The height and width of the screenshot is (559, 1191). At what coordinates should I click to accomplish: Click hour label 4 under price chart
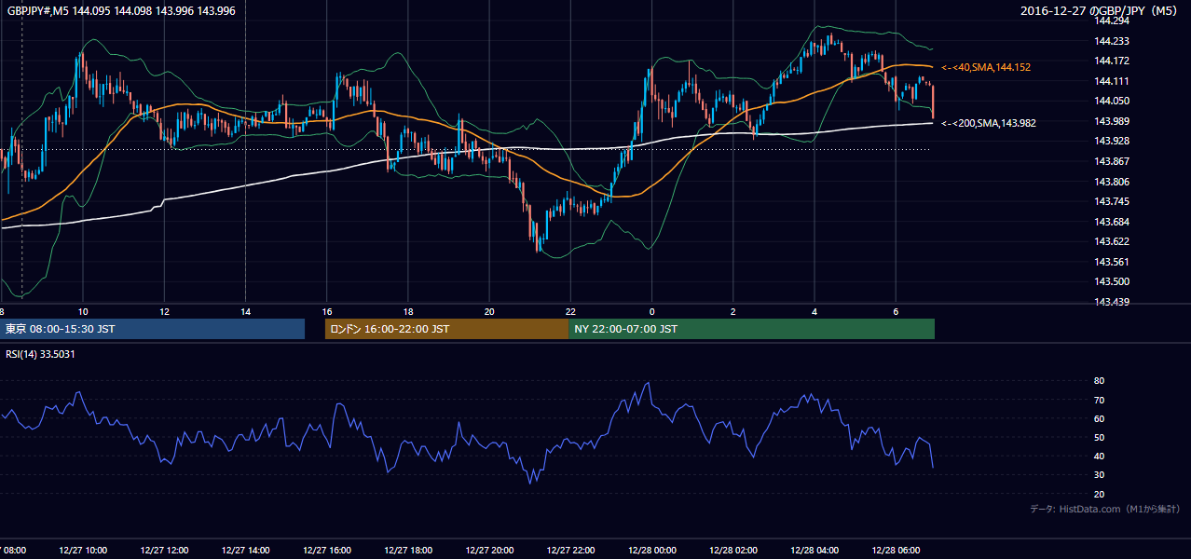(x=815, y=311)
